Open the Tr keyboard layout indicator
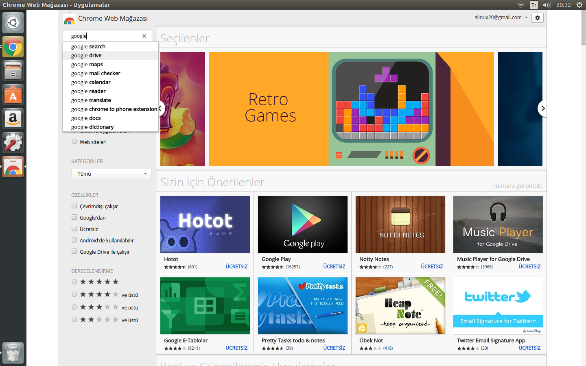Viewport: 586px width, 366px height. click(534, 5)
